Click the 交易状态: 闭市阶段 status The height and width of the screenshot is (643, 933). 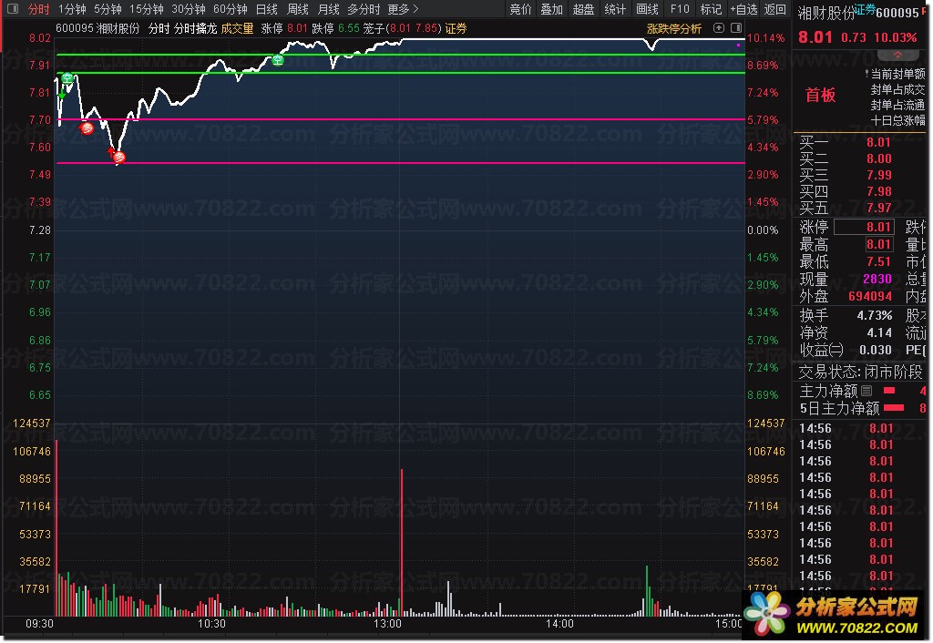(860, 372)
